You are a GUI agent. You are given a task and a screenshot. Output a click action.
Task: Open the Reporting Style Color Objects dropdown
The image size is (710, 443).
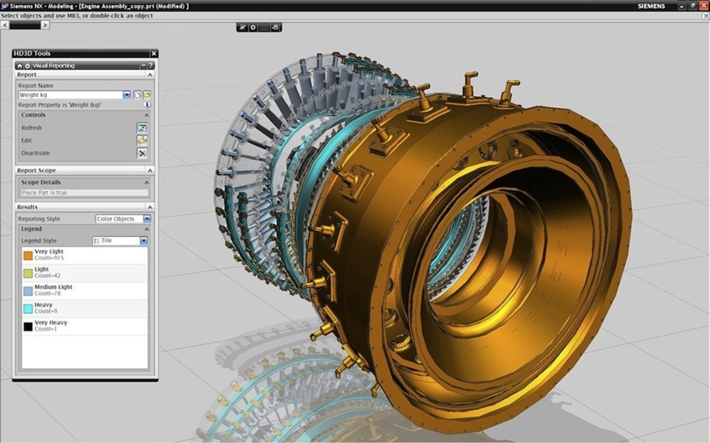[147, 219]
